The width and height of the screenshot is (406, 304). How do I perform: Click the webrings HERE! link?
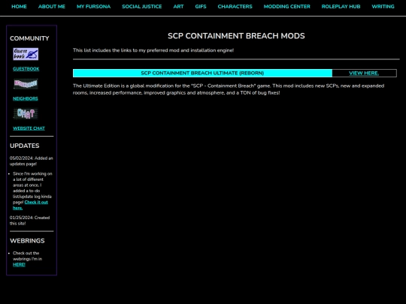point(19,264)
